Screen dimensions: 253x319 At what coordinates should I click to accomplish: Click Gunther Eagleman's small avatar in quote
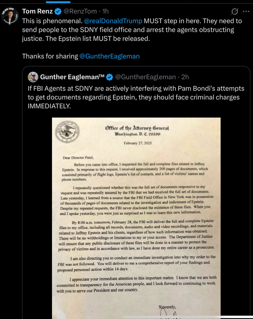pyautogui.click(x=33, y=77)
